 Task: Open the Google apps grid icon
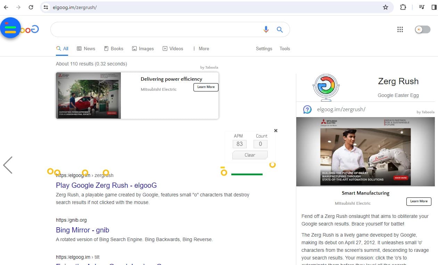400,30
